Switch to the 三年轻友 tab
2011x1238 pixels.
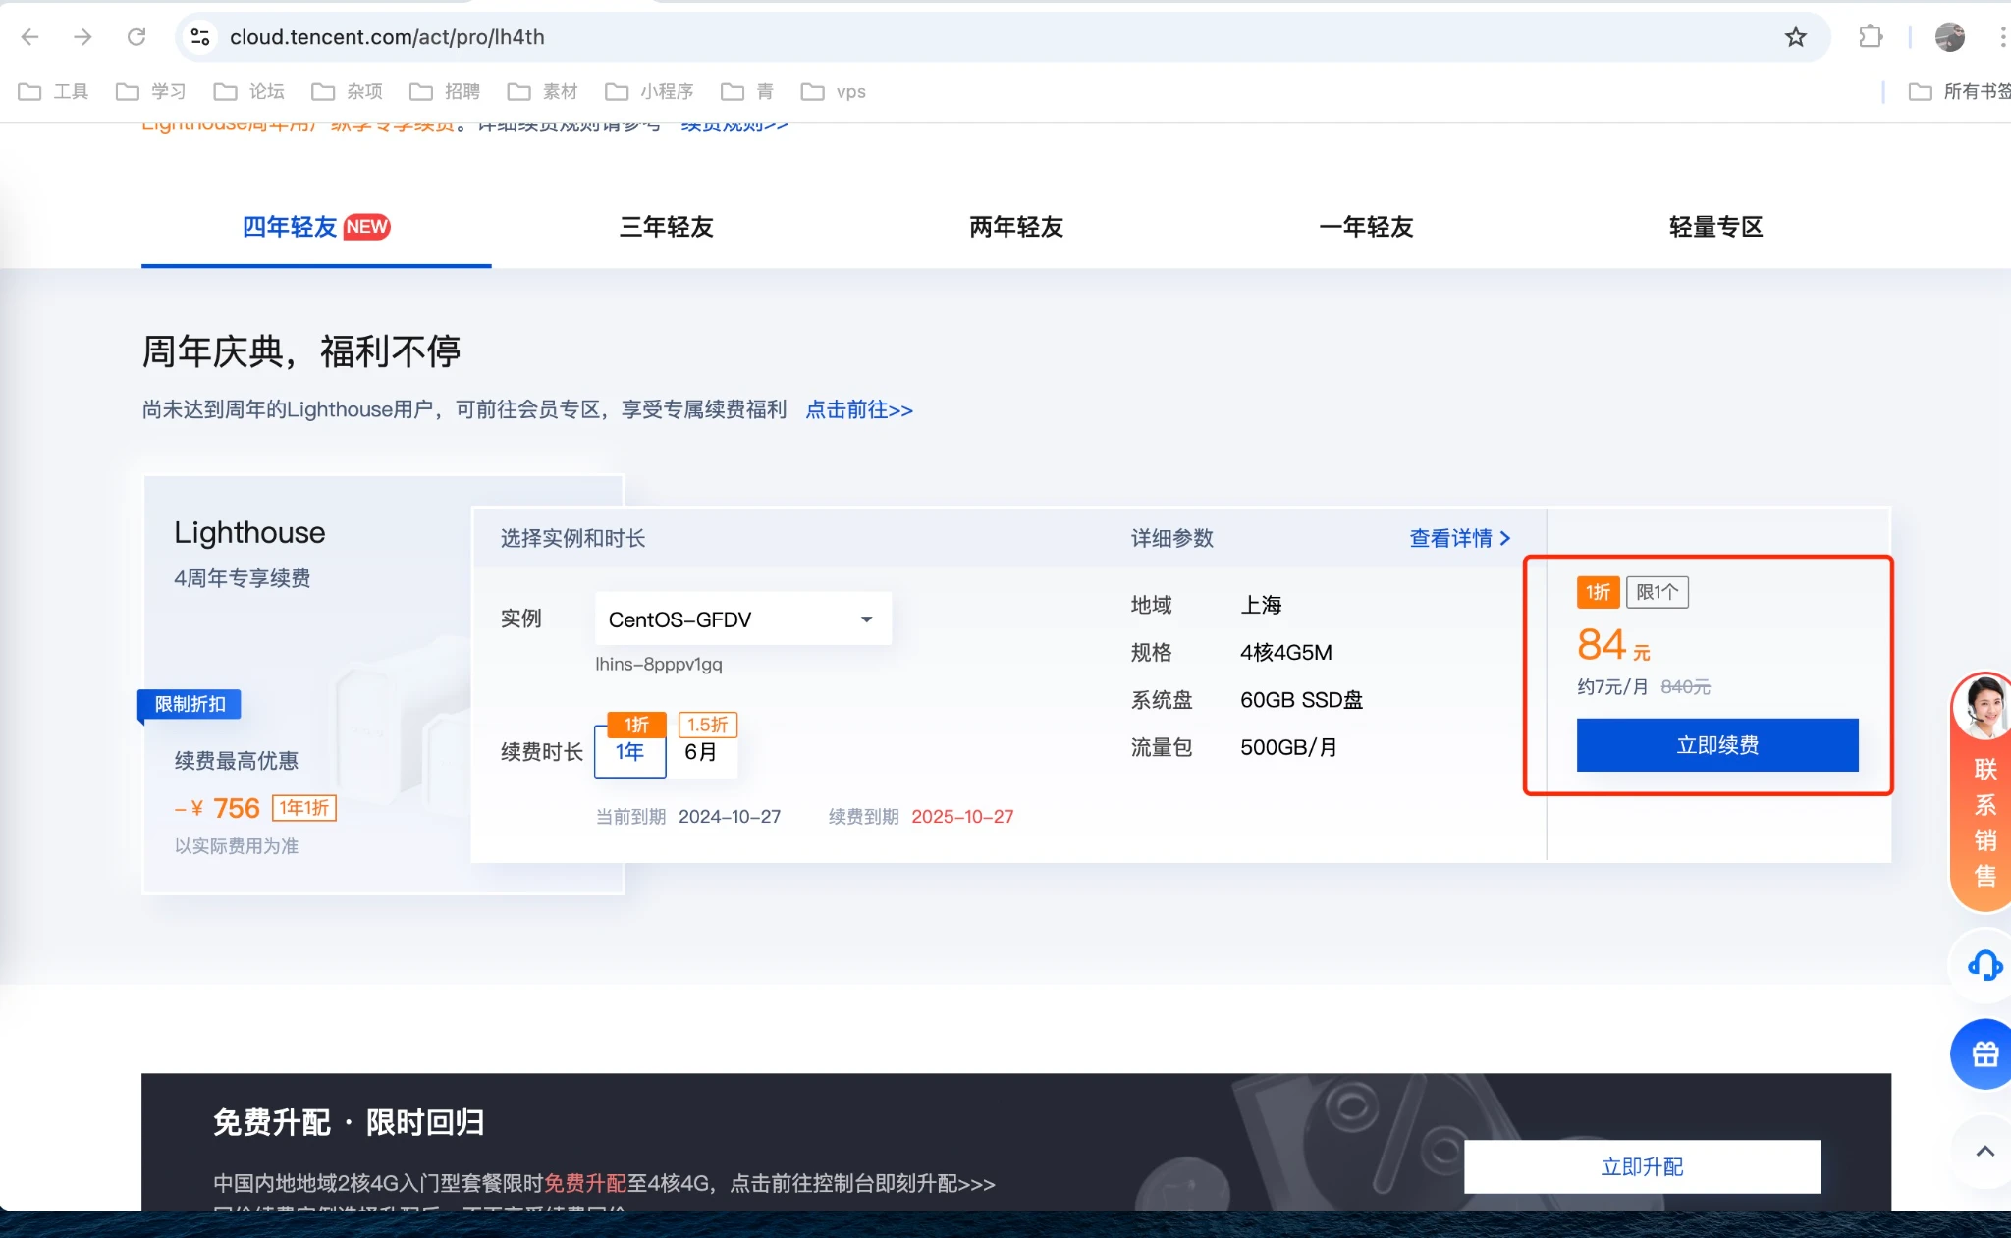(666, 227)
